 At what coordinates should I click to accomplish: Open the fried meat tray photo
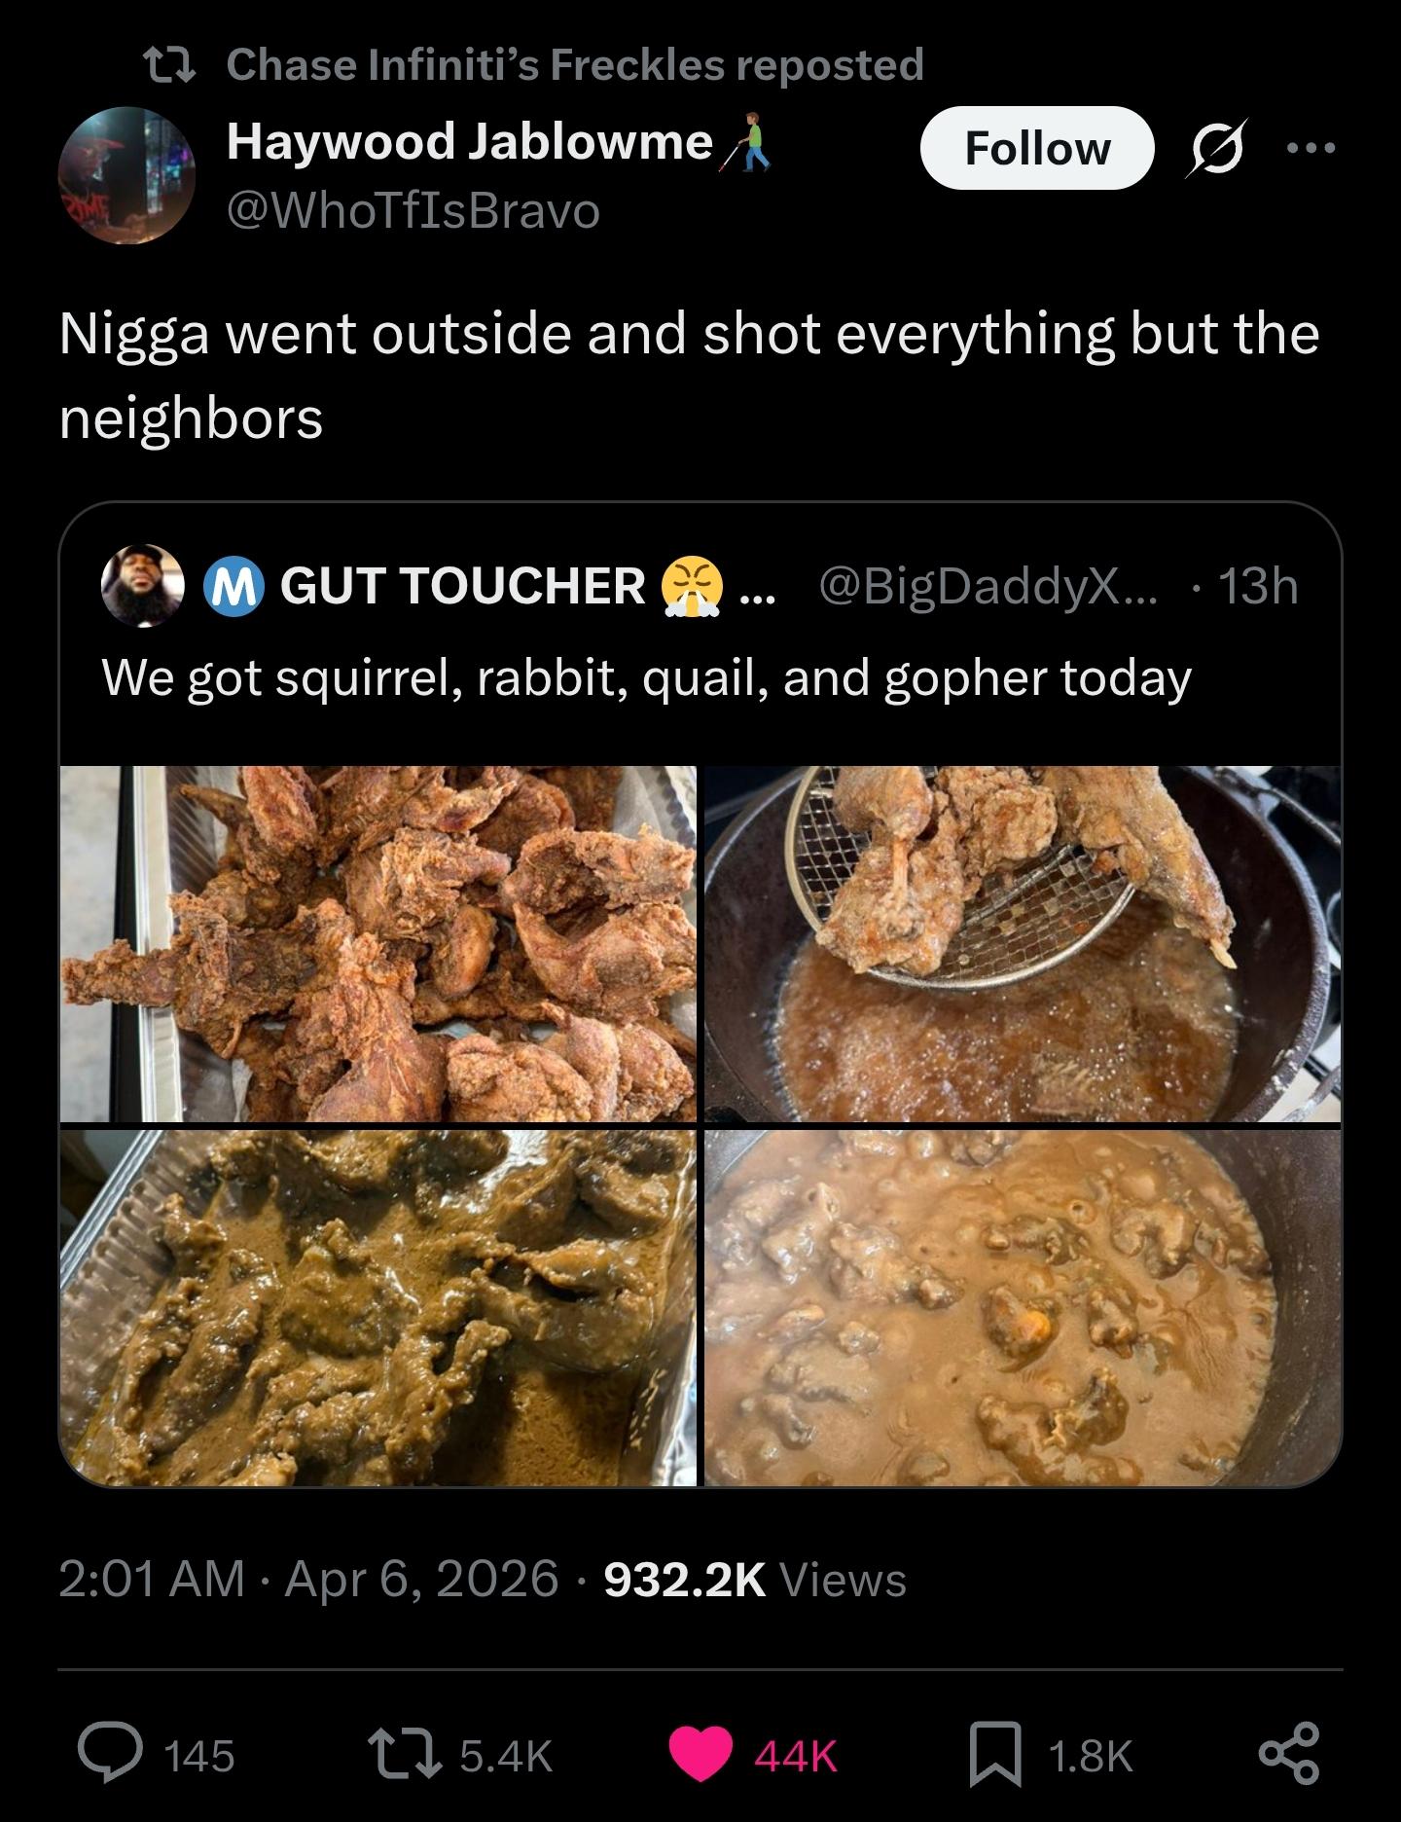tap(377, 943)
